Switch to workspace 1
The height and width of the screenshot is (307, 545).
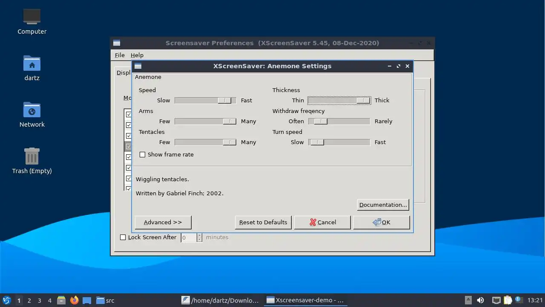(x=19, y=300)
